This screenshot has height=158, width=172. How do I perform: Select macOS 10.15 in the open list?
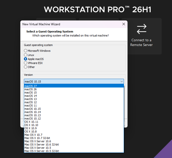pyautogui.click(x=74, y=109)
